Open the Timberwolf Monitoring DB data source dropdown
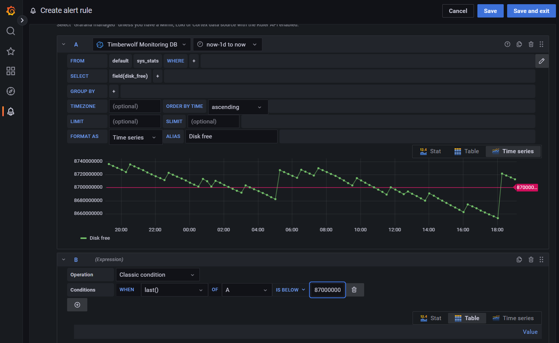This screenshot has height=343, width=559. [x=141, y=45]
